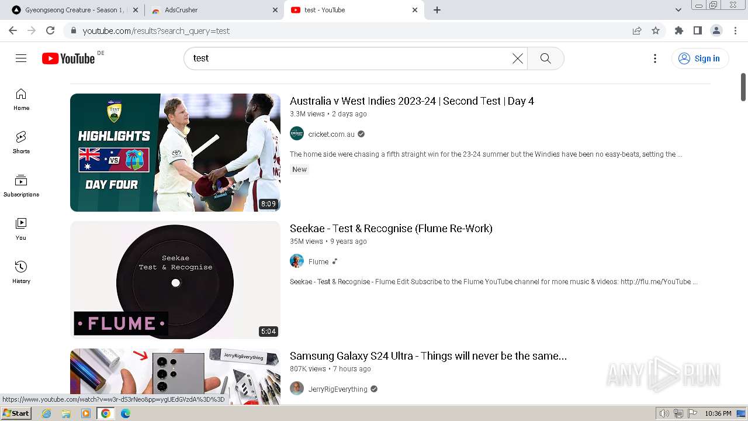Image resolution: width=748 pixels, height=421 pixels.
Task: Visit the JerryRigEverything channel name
Action: click(338, 389)
